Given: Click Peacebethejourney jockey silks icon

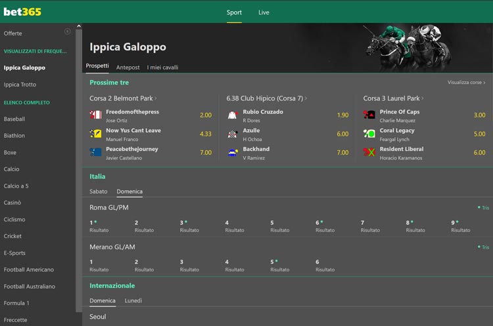Looking at the screenshot, I should 95,152.
